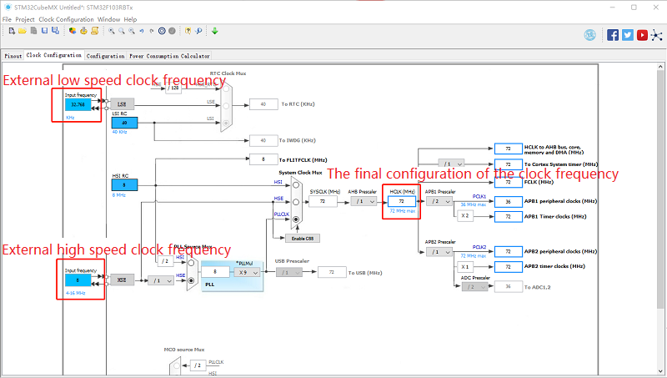
Task: Select HSI in System Clock Mux
Action: [x=296, y=185]
